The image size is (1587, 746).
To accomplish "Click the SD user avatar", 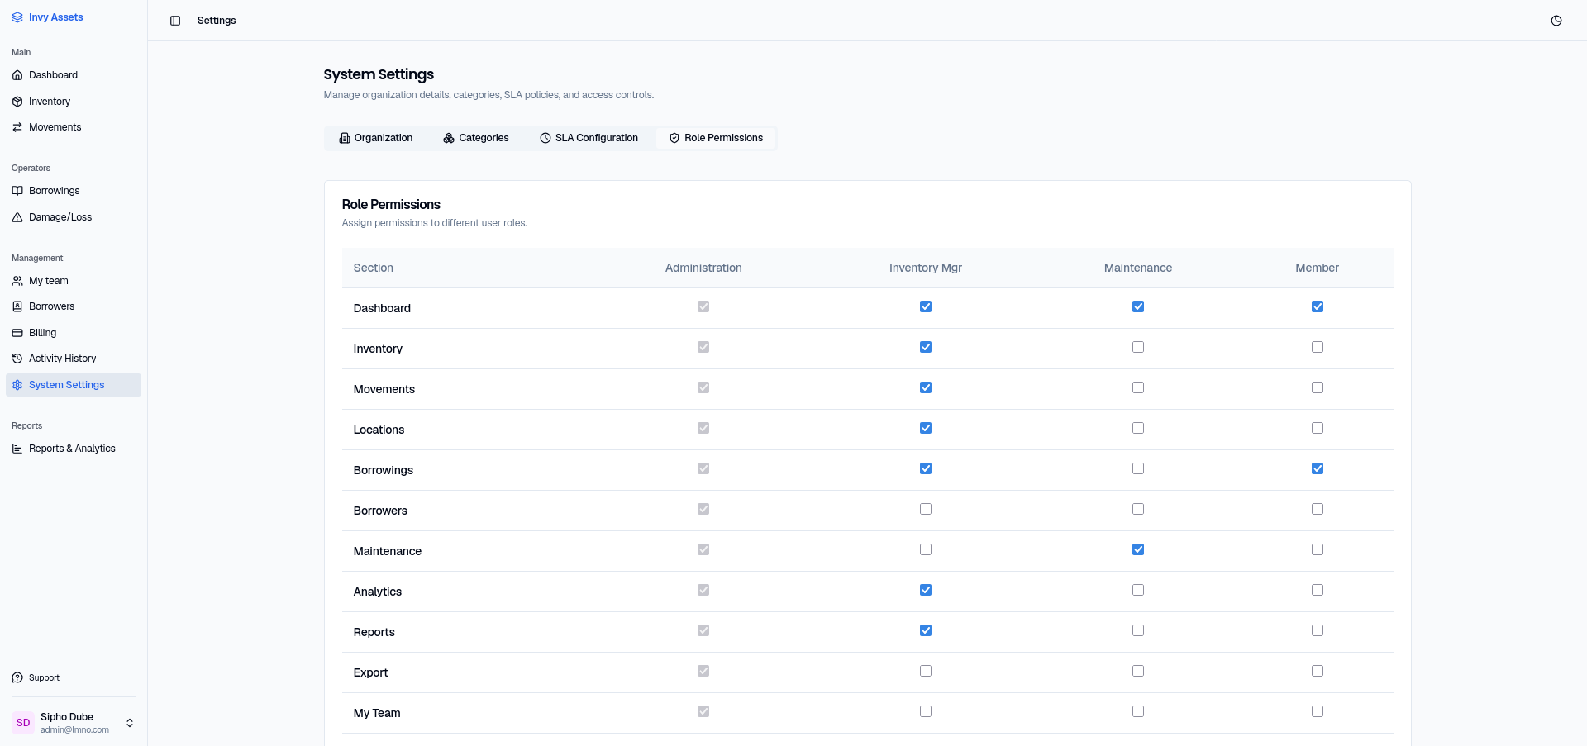I will pyautogui.click(x=23, y=723).
